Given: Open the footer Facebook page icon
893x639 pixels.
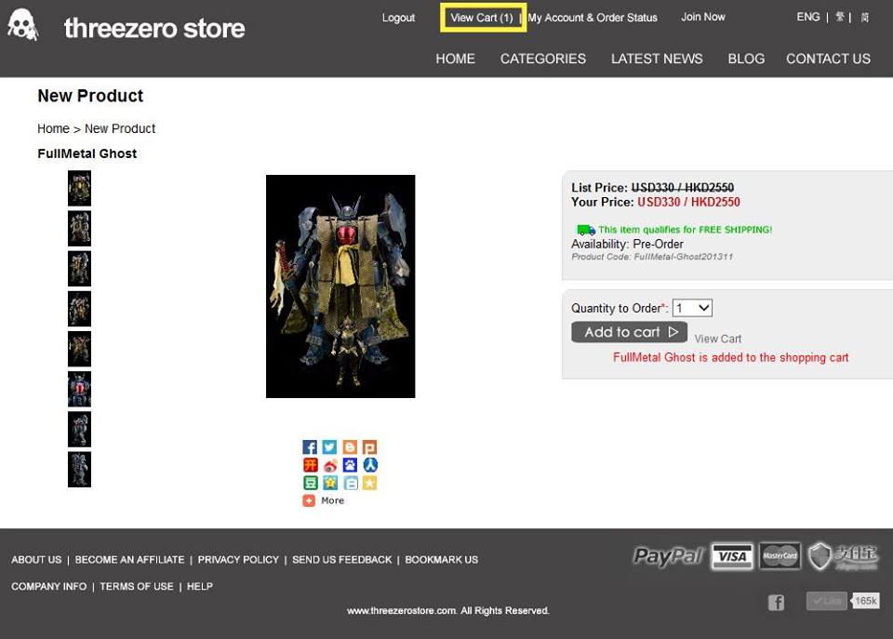Looking at the screenshot, I should tap(776, 602).
